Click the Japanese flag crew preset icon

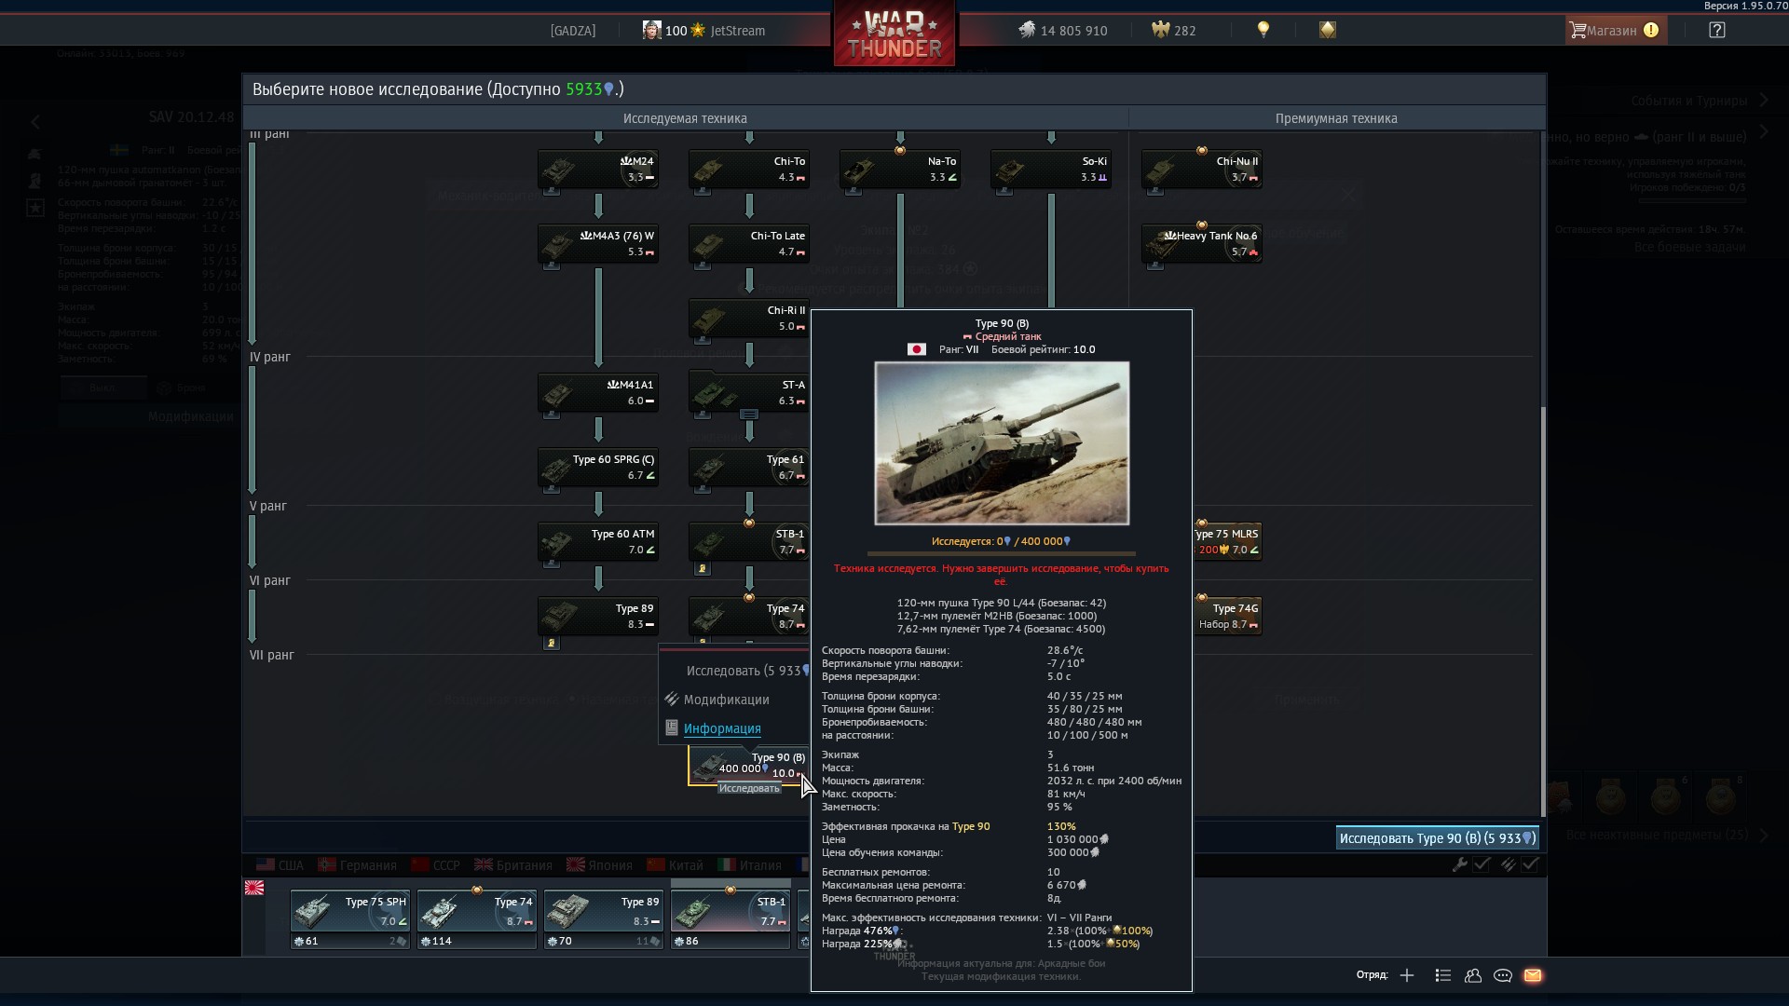[x=254, y=888]
